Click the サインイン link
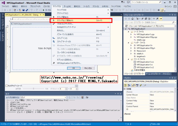This screenshot has height=126, width=178. click(168, 7)
